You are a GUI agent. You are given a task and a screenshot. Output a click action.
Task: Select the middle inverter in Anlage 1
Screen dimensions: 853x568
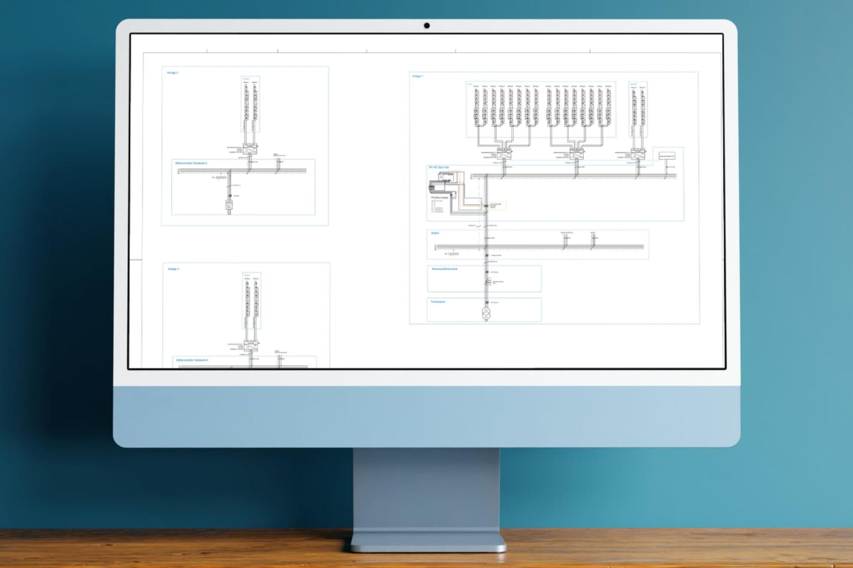click(x=576, y=154)
